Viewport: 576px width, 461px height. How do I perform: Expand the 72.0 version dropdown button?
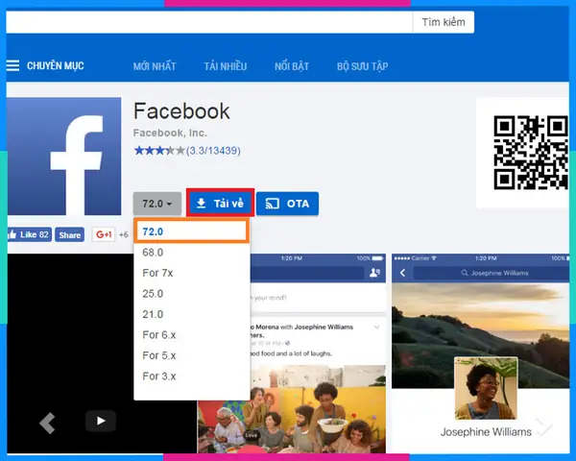click(x=157, y=204)
